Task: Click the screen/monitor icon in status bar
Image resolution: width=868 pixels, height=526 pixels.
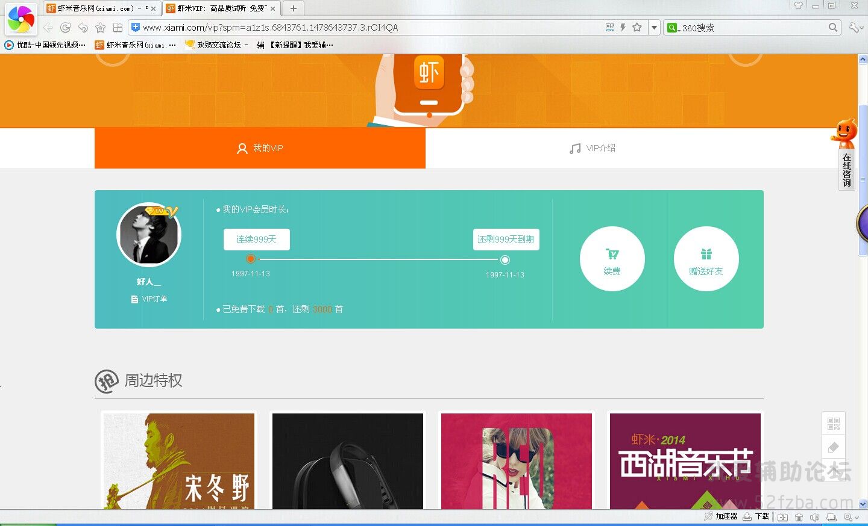Action: pos(831,517)
